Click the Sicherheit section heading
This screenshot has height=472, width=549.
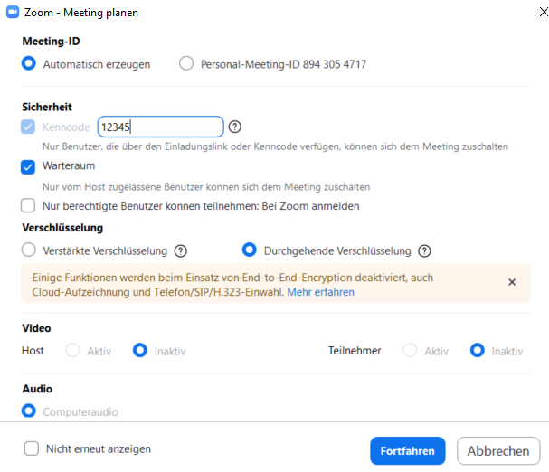pos(47,107)
